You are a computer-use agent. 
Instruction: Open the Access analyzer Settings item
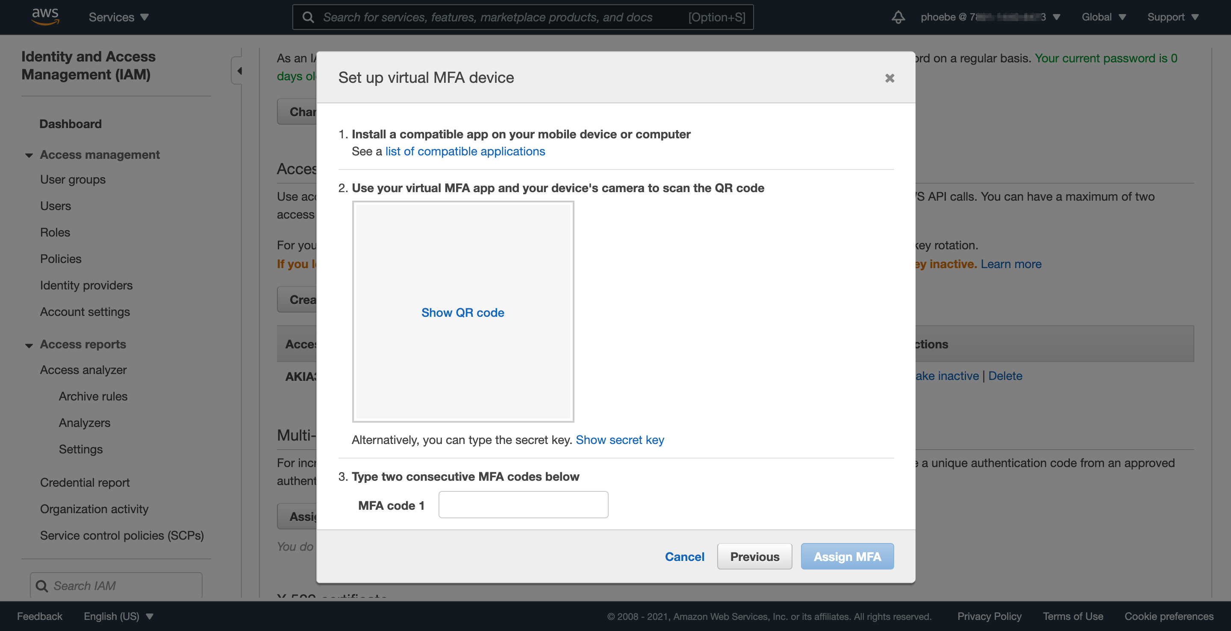(81, 449)
